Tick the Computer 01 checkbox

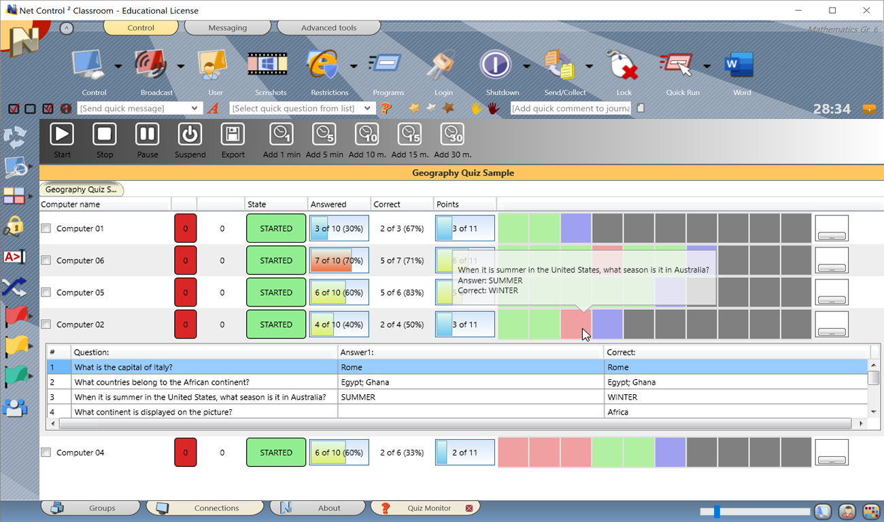click(x=46, y=228)
